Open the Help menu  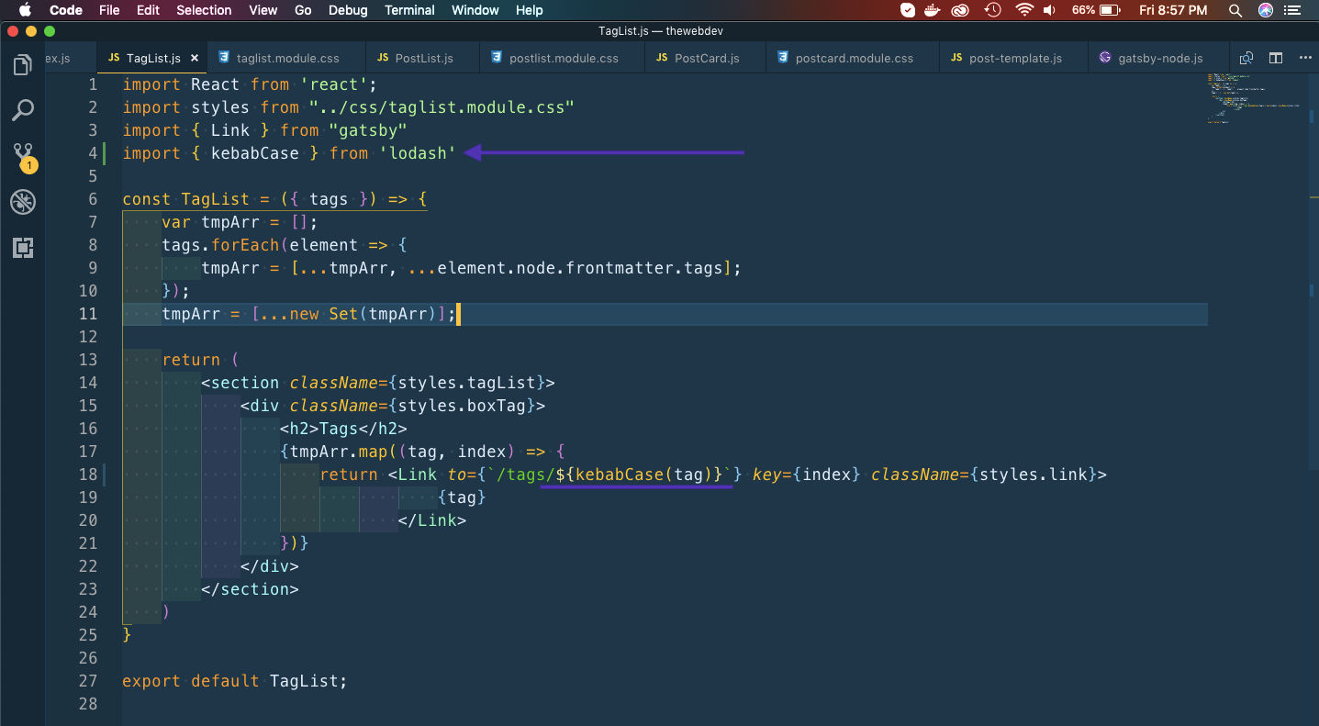pyautogui.click(x=530, y=10)
